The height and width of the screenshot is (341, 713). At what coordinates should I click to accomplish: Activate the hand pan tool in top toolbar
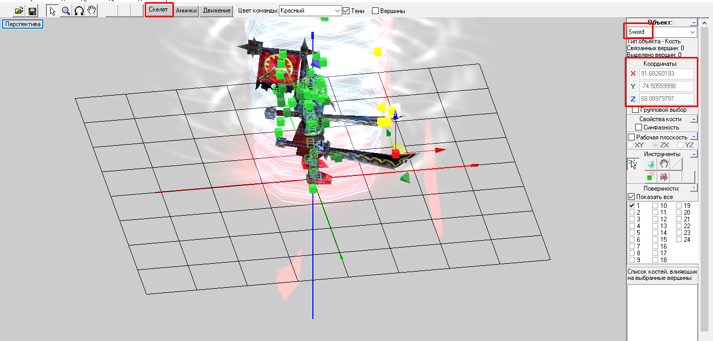coord(91,10)
